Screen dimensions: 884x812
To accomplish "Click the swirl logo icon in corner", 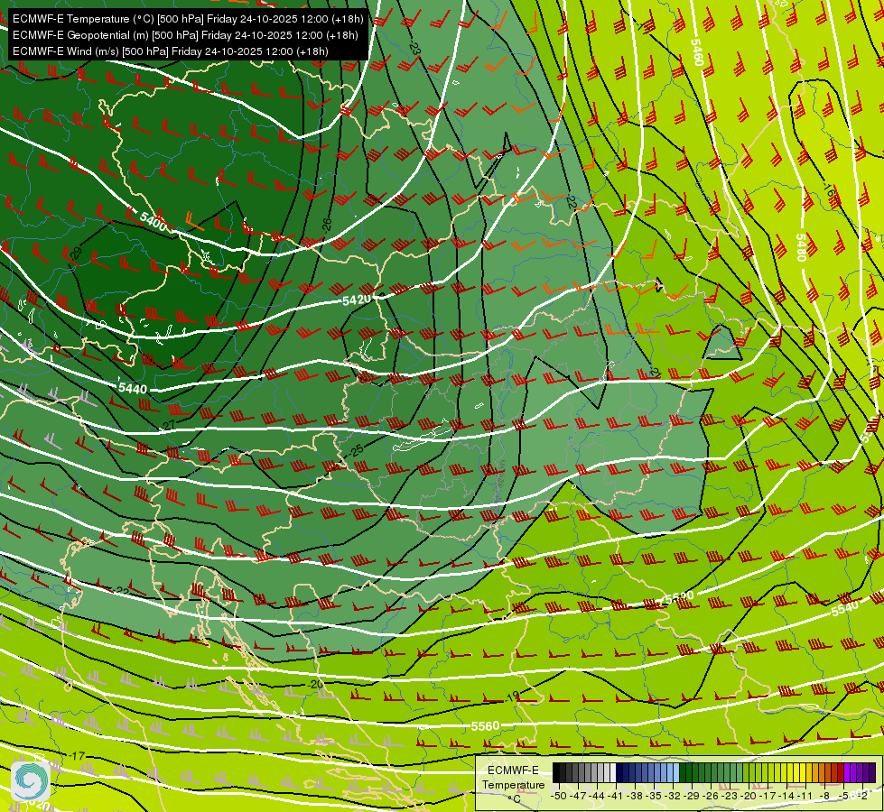I will point(31,781).
